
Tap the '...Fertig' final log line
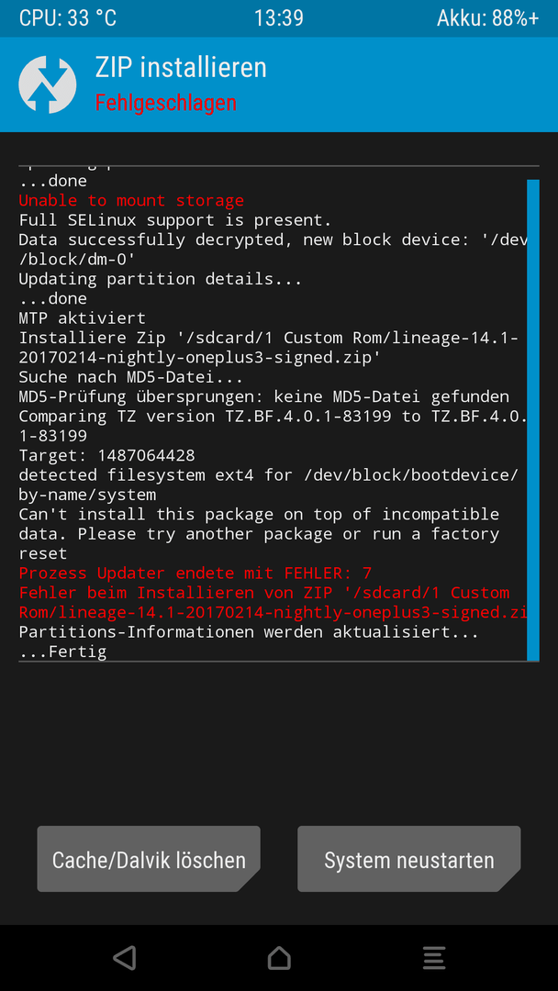[x=62, y=652]
